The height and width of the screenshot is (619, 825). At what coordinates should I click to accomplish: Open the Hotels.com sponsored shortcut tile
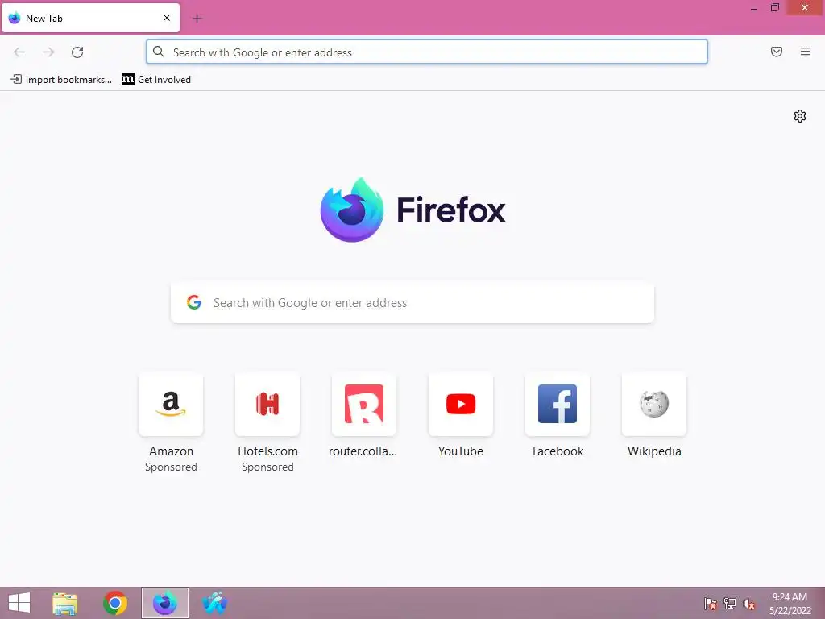(x=267, y=405)
